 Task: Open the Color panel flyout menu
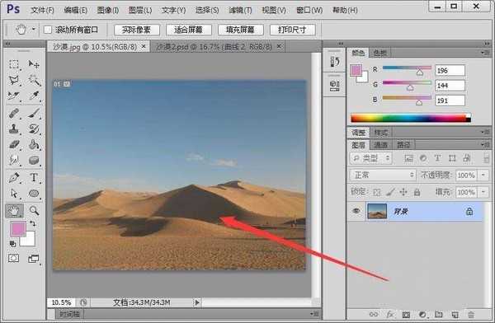[486, 53]
